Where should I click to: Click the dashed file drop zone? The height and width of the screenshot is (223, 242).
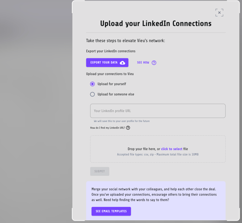coord(158,149)
